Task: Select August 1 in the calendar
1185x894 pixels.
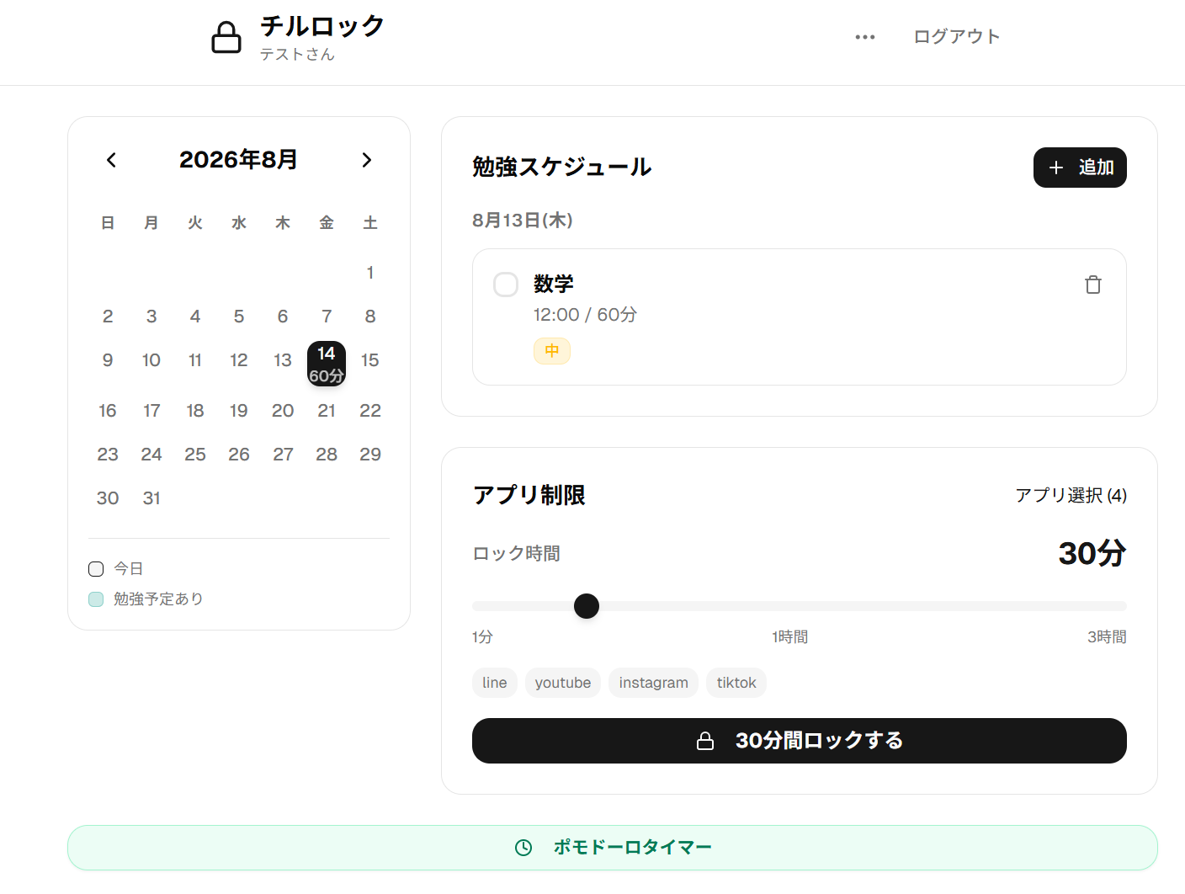Action: 370,273
